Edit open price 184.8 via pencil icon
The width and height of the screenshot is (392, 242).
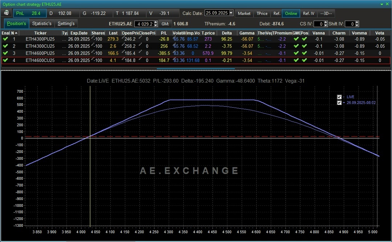[123, 59]
